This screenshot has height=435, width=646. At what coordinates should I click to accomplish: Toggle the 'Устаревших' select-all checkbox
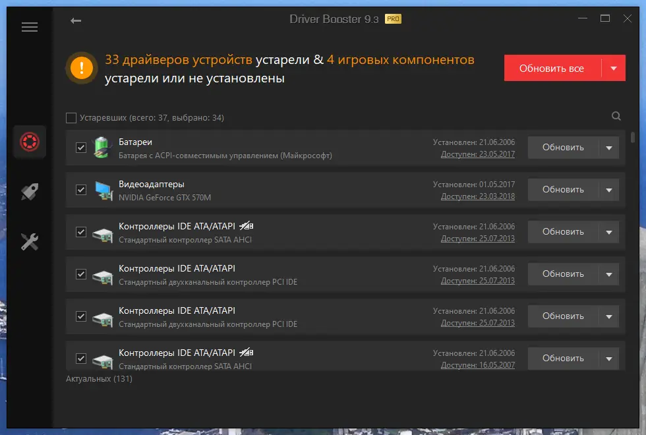coord(71,118)
